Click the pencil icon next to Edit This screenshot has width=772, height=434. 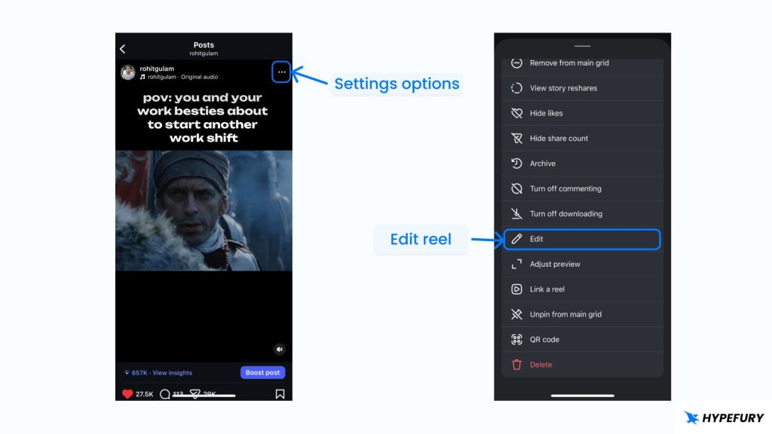(x=517, y=239)
